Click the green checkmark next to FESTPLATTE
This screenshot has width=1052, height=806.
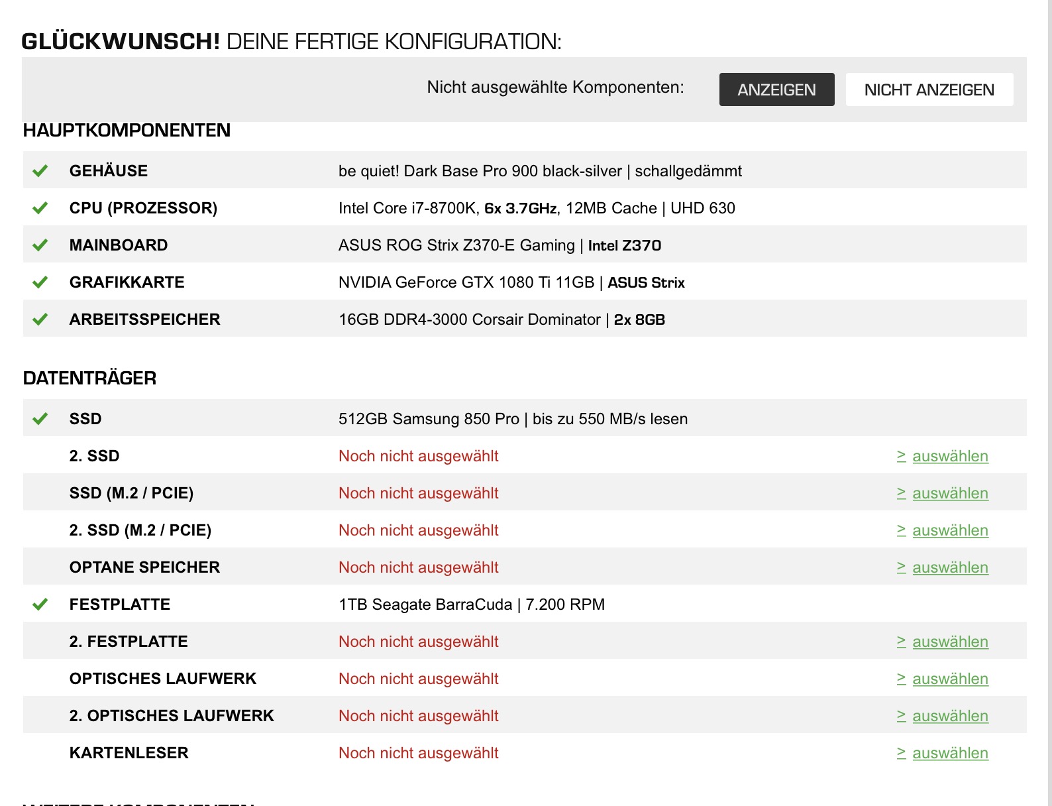(x=40, y=604)
